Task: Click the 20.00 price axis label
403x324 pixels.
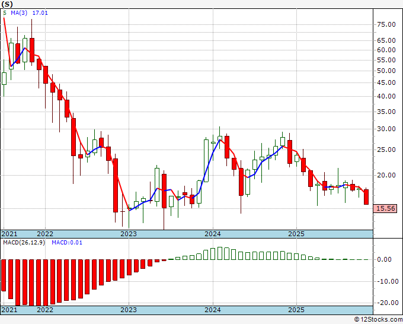Action: pyautogui.click(x=386, y=175)
